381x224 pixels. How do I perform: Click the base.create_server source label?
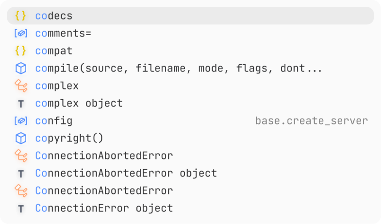312,121
